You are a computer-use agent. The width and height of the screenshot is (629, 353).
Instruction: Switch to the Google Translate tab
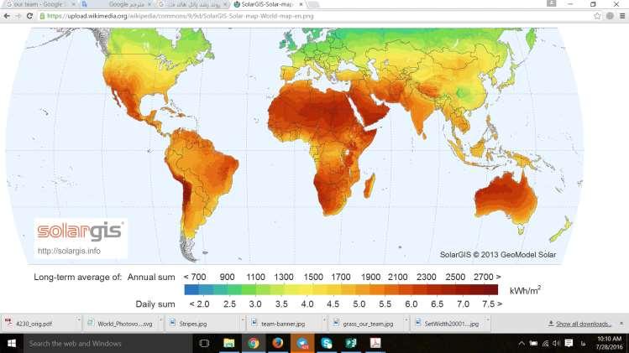[x=117, y=4]
